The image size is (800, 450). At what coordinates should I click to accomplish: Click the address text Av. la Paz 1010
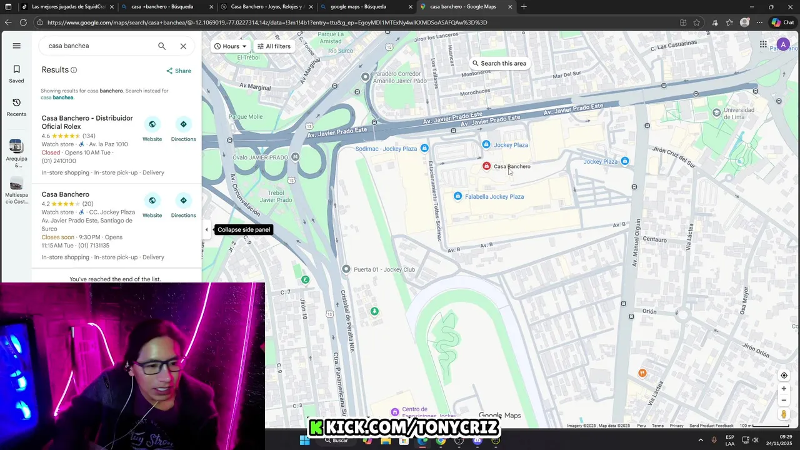pos(108,144)
